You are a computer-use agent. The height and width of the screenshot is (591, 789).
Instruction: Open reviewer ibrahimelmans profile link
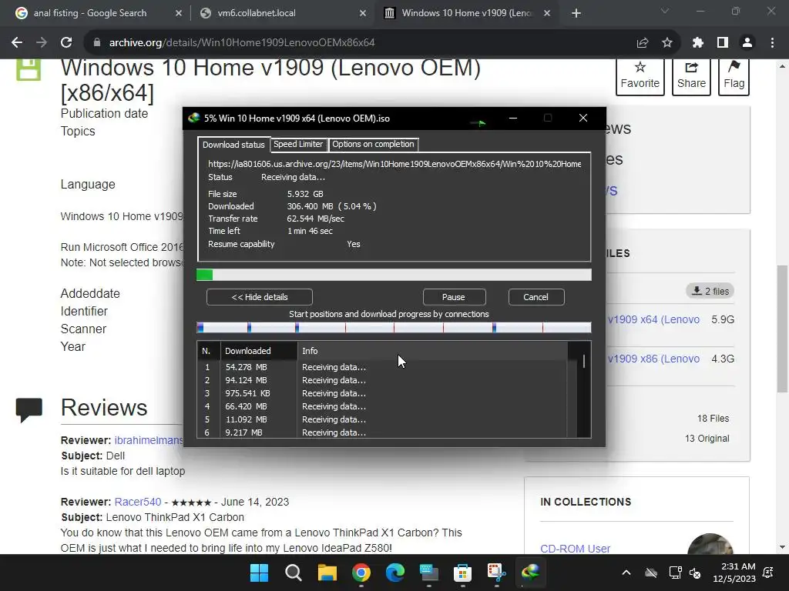[x=149, y=440]
